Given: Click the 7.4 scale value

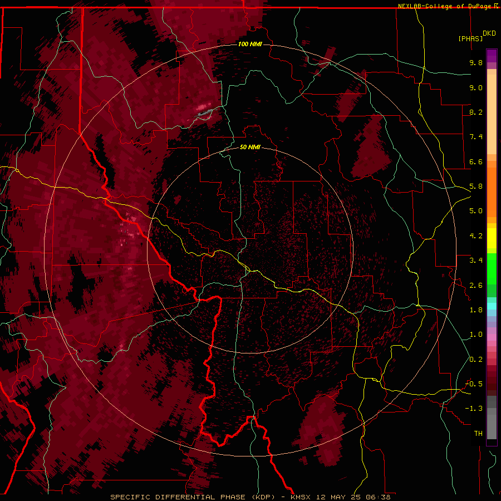Looking at the screenshot, I should click(476, 137).
